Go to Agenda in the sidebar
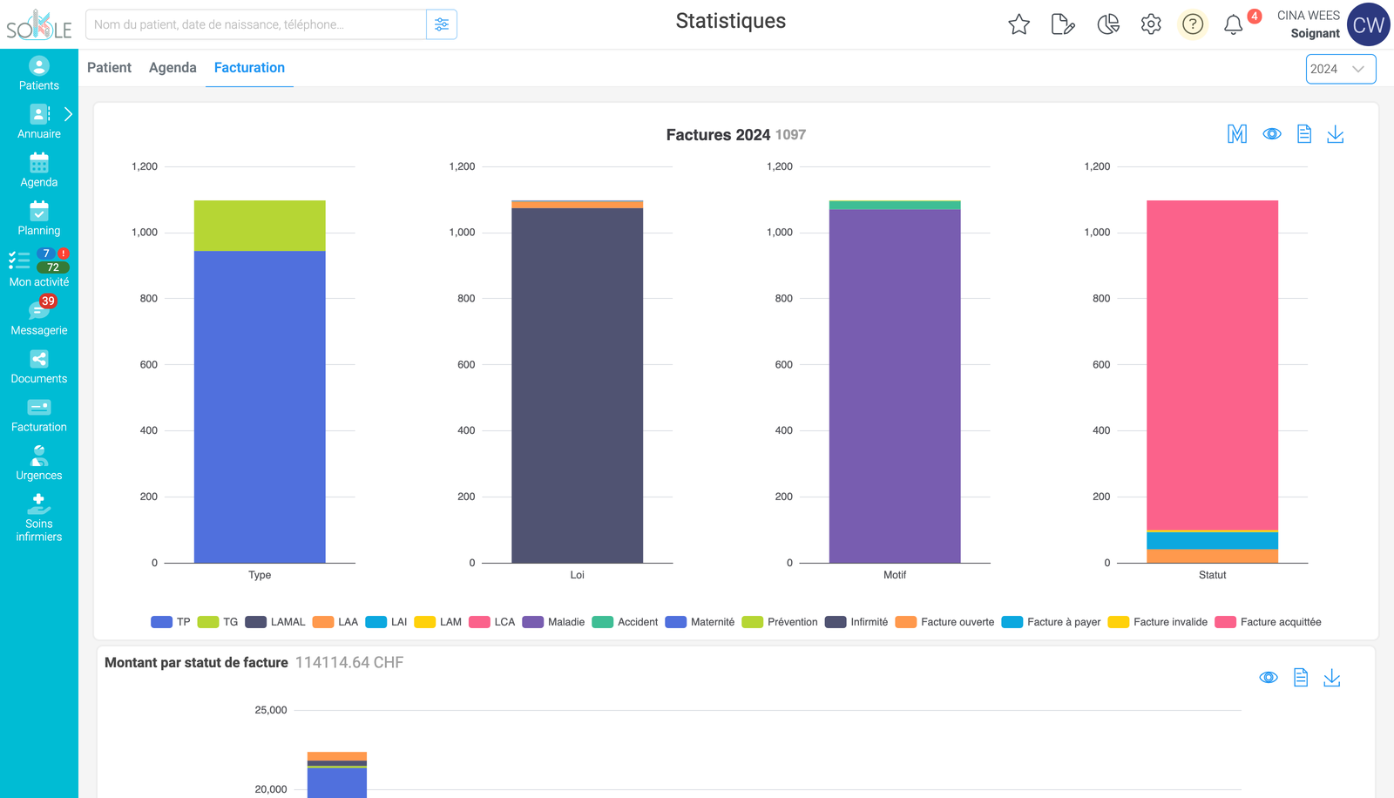 pyautogui.click(x=39, y=171)
